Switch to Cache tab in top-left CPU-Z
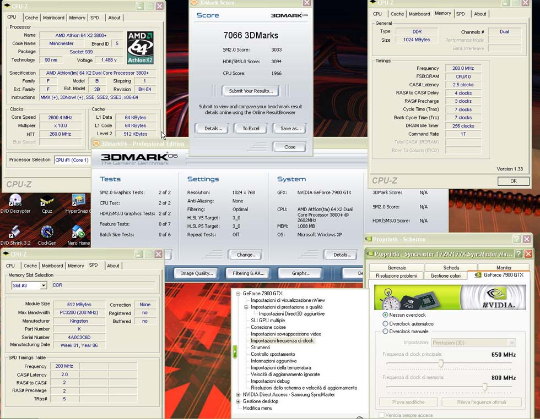 tap(31, 18)
